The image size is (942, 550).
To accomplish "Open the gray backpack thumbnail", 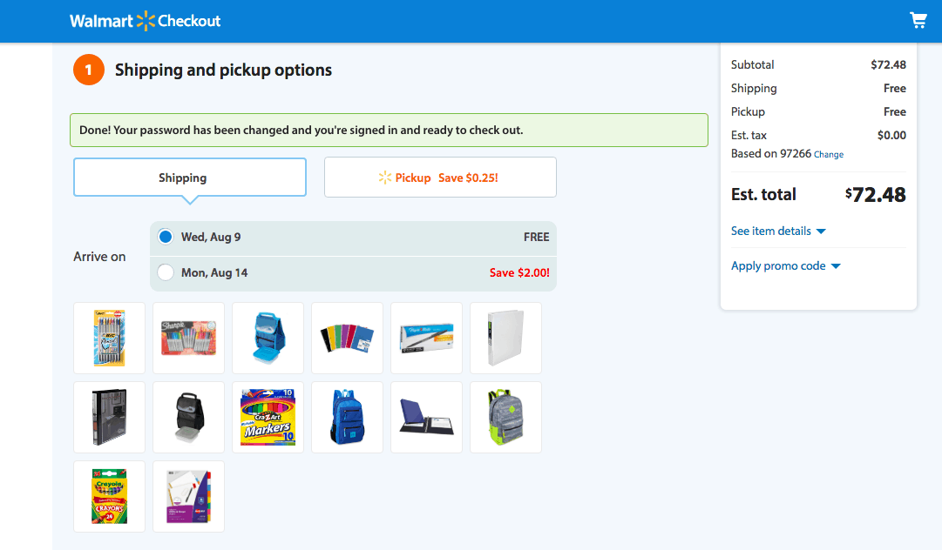I will click(x=505, y=417).
